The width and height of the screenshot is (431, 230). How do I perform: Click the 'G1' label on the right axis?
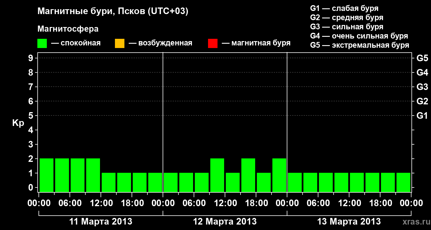point(422,116)
